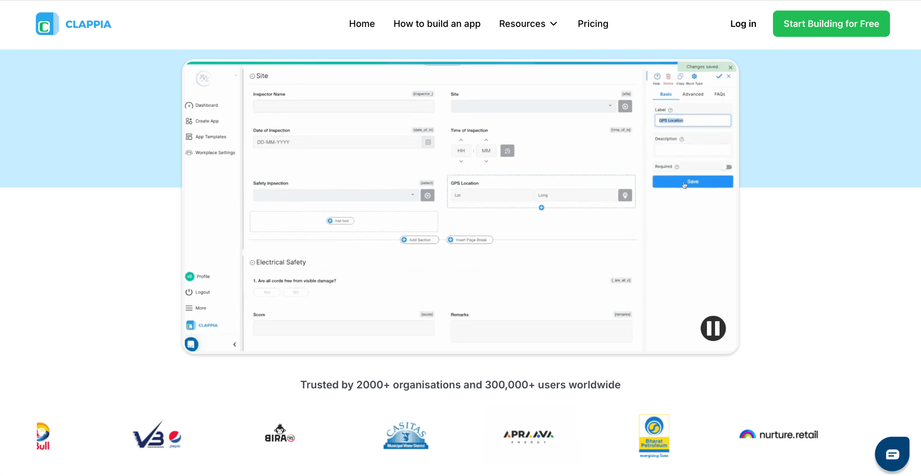Open the Home page
The width and height of the screenshot is (921, 476).
[x=362, y=24]
